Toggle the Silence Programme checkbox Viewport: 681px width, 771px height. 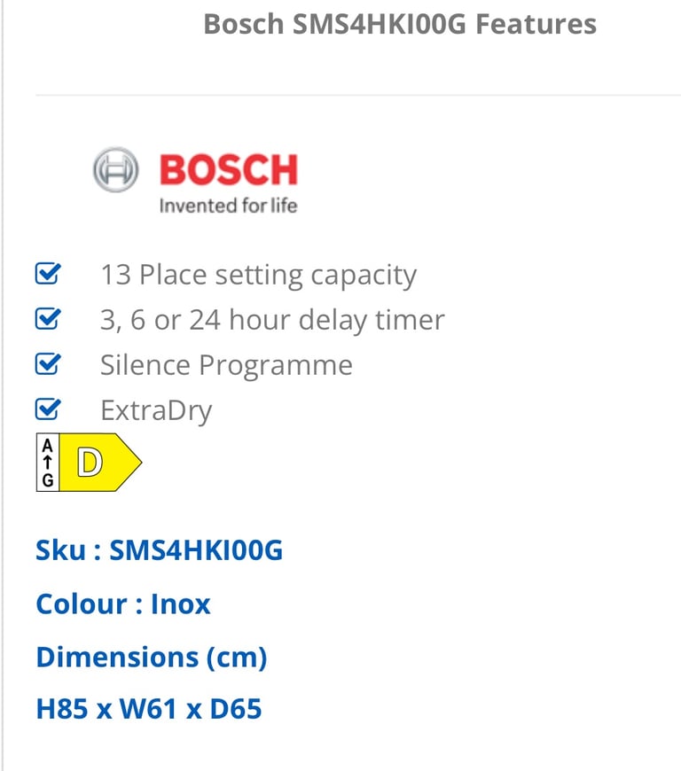pos(47,365)
